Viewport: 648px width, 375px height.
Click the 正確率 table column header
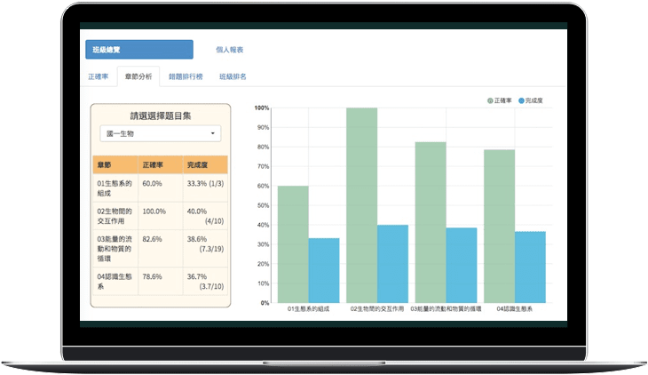pyautogui.click(x=160, y=164)
